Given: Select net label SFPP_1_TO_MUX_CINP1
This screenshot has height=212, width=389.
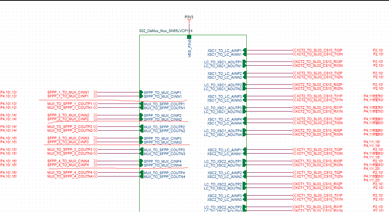Looking at the screenshot, I should pyautogui.click(x=68, y=96).
